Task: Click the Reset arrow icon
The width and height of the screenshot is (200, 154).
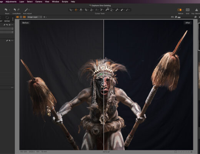Action: pos(6,10)
